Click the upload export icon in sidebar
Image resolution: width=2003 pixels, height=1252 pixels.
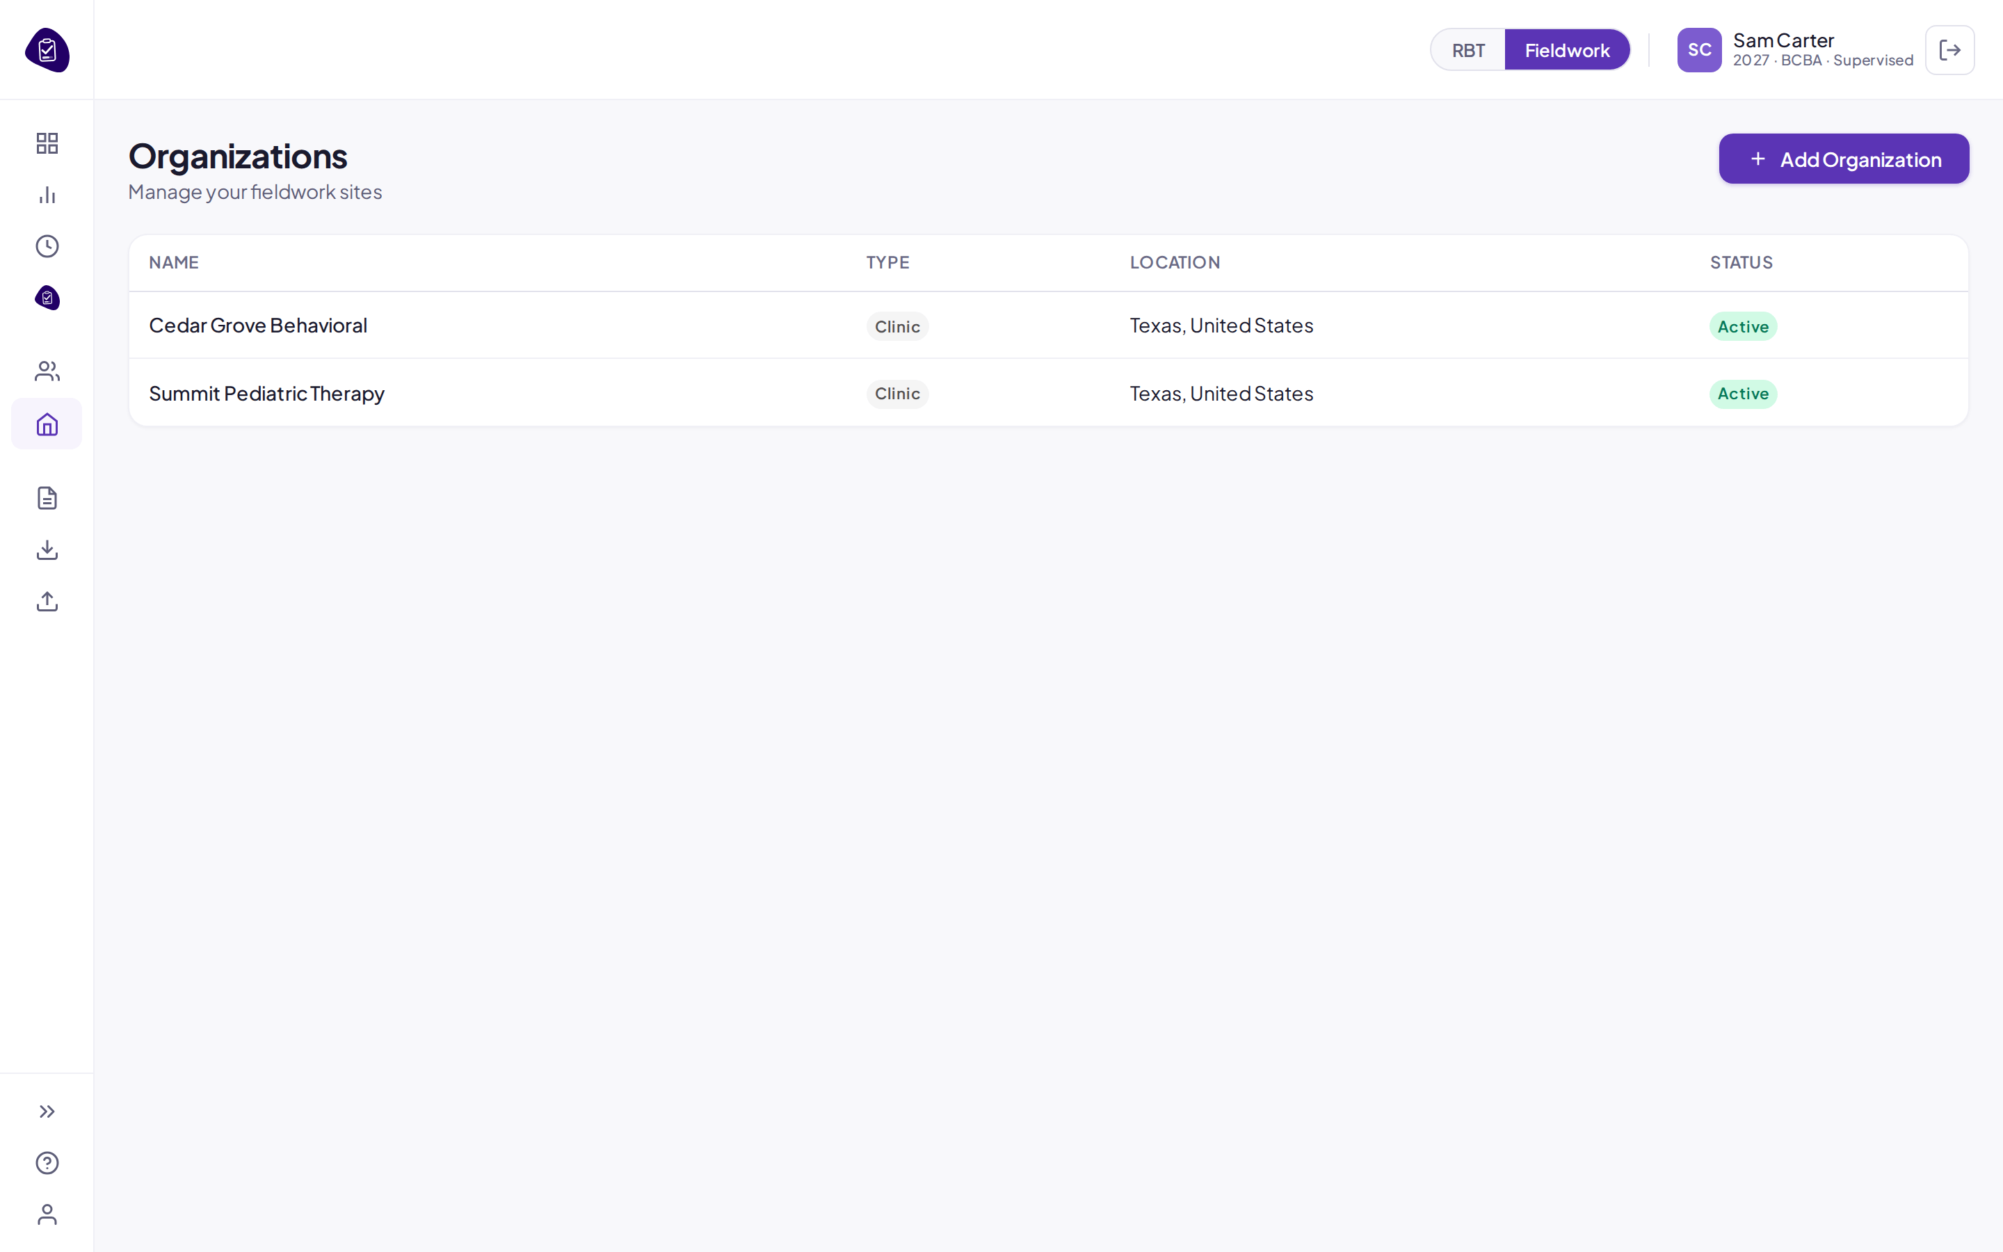(x=47, y=601)
